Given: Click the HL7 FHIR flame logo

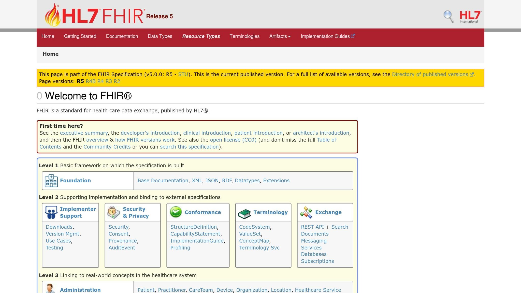Looking at the screenshot, I should (x=53, y=14).
